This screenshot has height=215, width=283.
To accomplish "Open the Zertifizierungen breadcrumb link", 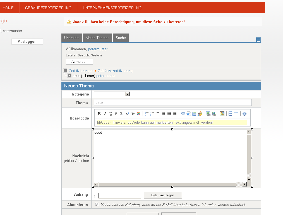I will (81, 71).
